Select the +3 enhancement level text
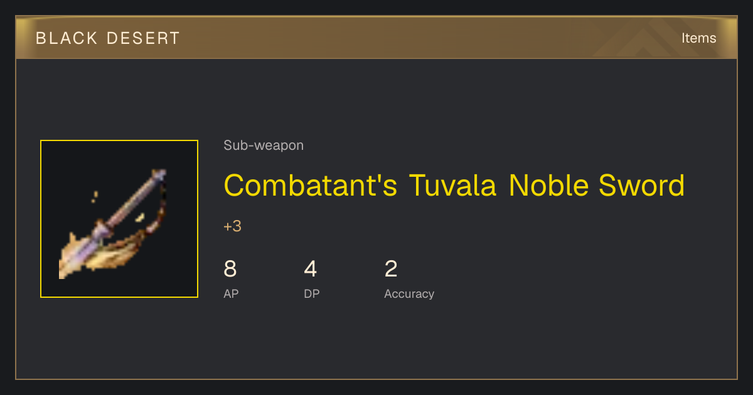Image resolution: width=753 pixels, height=395 pixels. click(232, 226)
